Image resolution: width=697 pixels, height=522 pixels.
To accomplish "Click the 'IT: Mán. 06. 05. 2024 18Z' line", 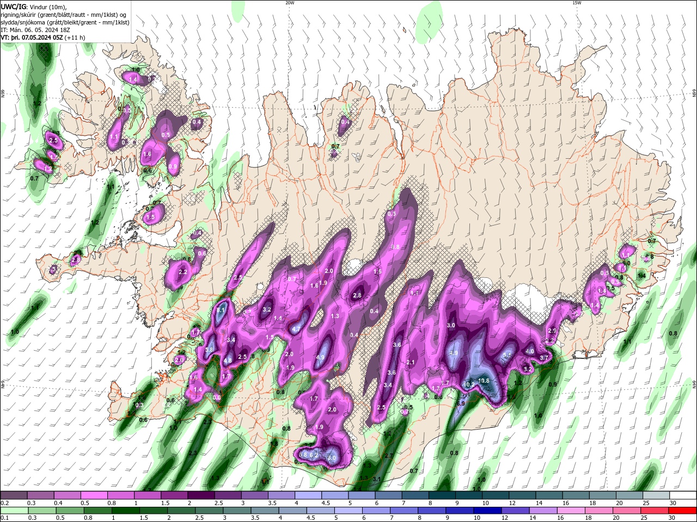I will pos(36,30).
